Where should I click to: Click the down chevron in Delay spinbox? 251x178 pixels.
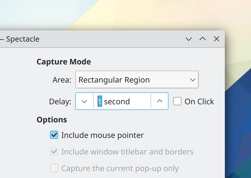pyautogui.click(x=84, y=101)
